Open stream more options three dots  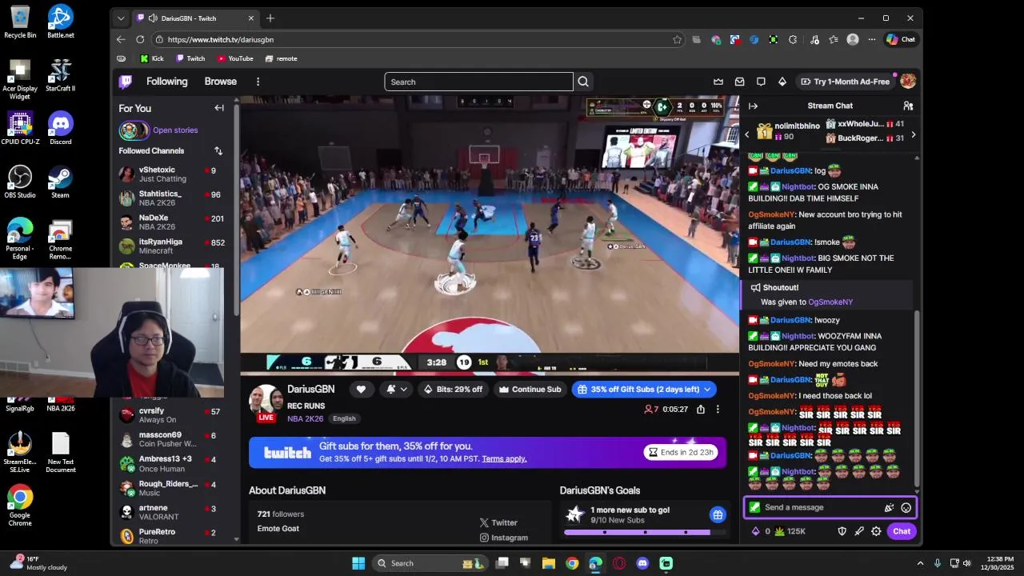tap(718, 410)
